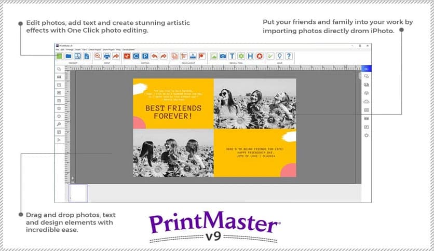Click the green grid new project icon
434x251 pixels.
pos(59,56)
